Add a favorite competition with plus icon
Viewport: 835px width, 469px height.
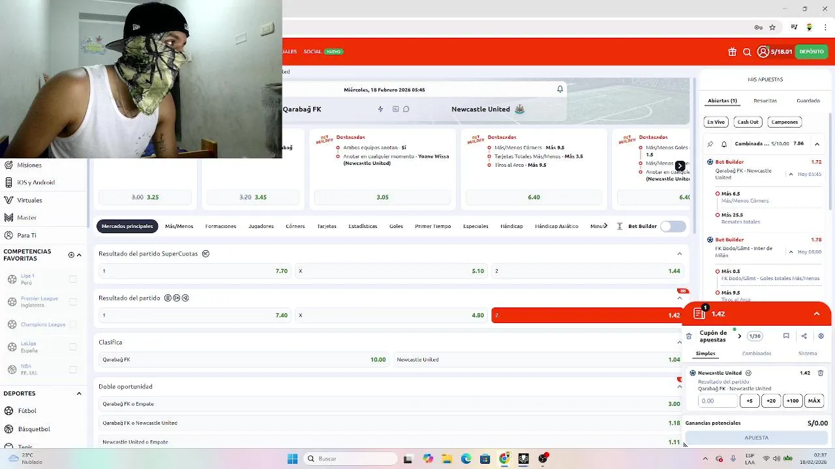(71, 255)
